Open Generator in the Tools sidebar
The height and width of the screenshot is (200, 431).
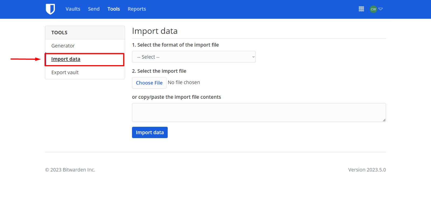point(85,46)
